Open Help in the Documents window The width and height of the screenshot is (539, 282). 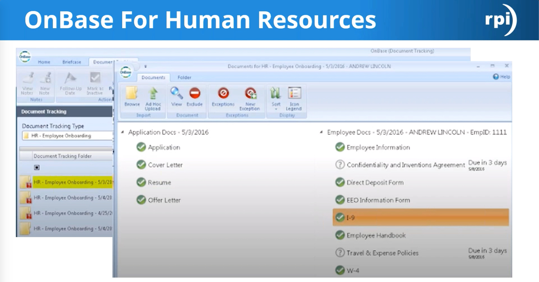(501, 76)
